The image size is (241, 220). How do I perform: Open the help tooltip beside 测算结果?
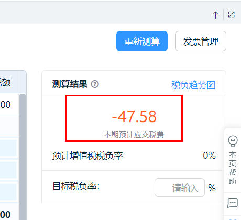point(95,84)
